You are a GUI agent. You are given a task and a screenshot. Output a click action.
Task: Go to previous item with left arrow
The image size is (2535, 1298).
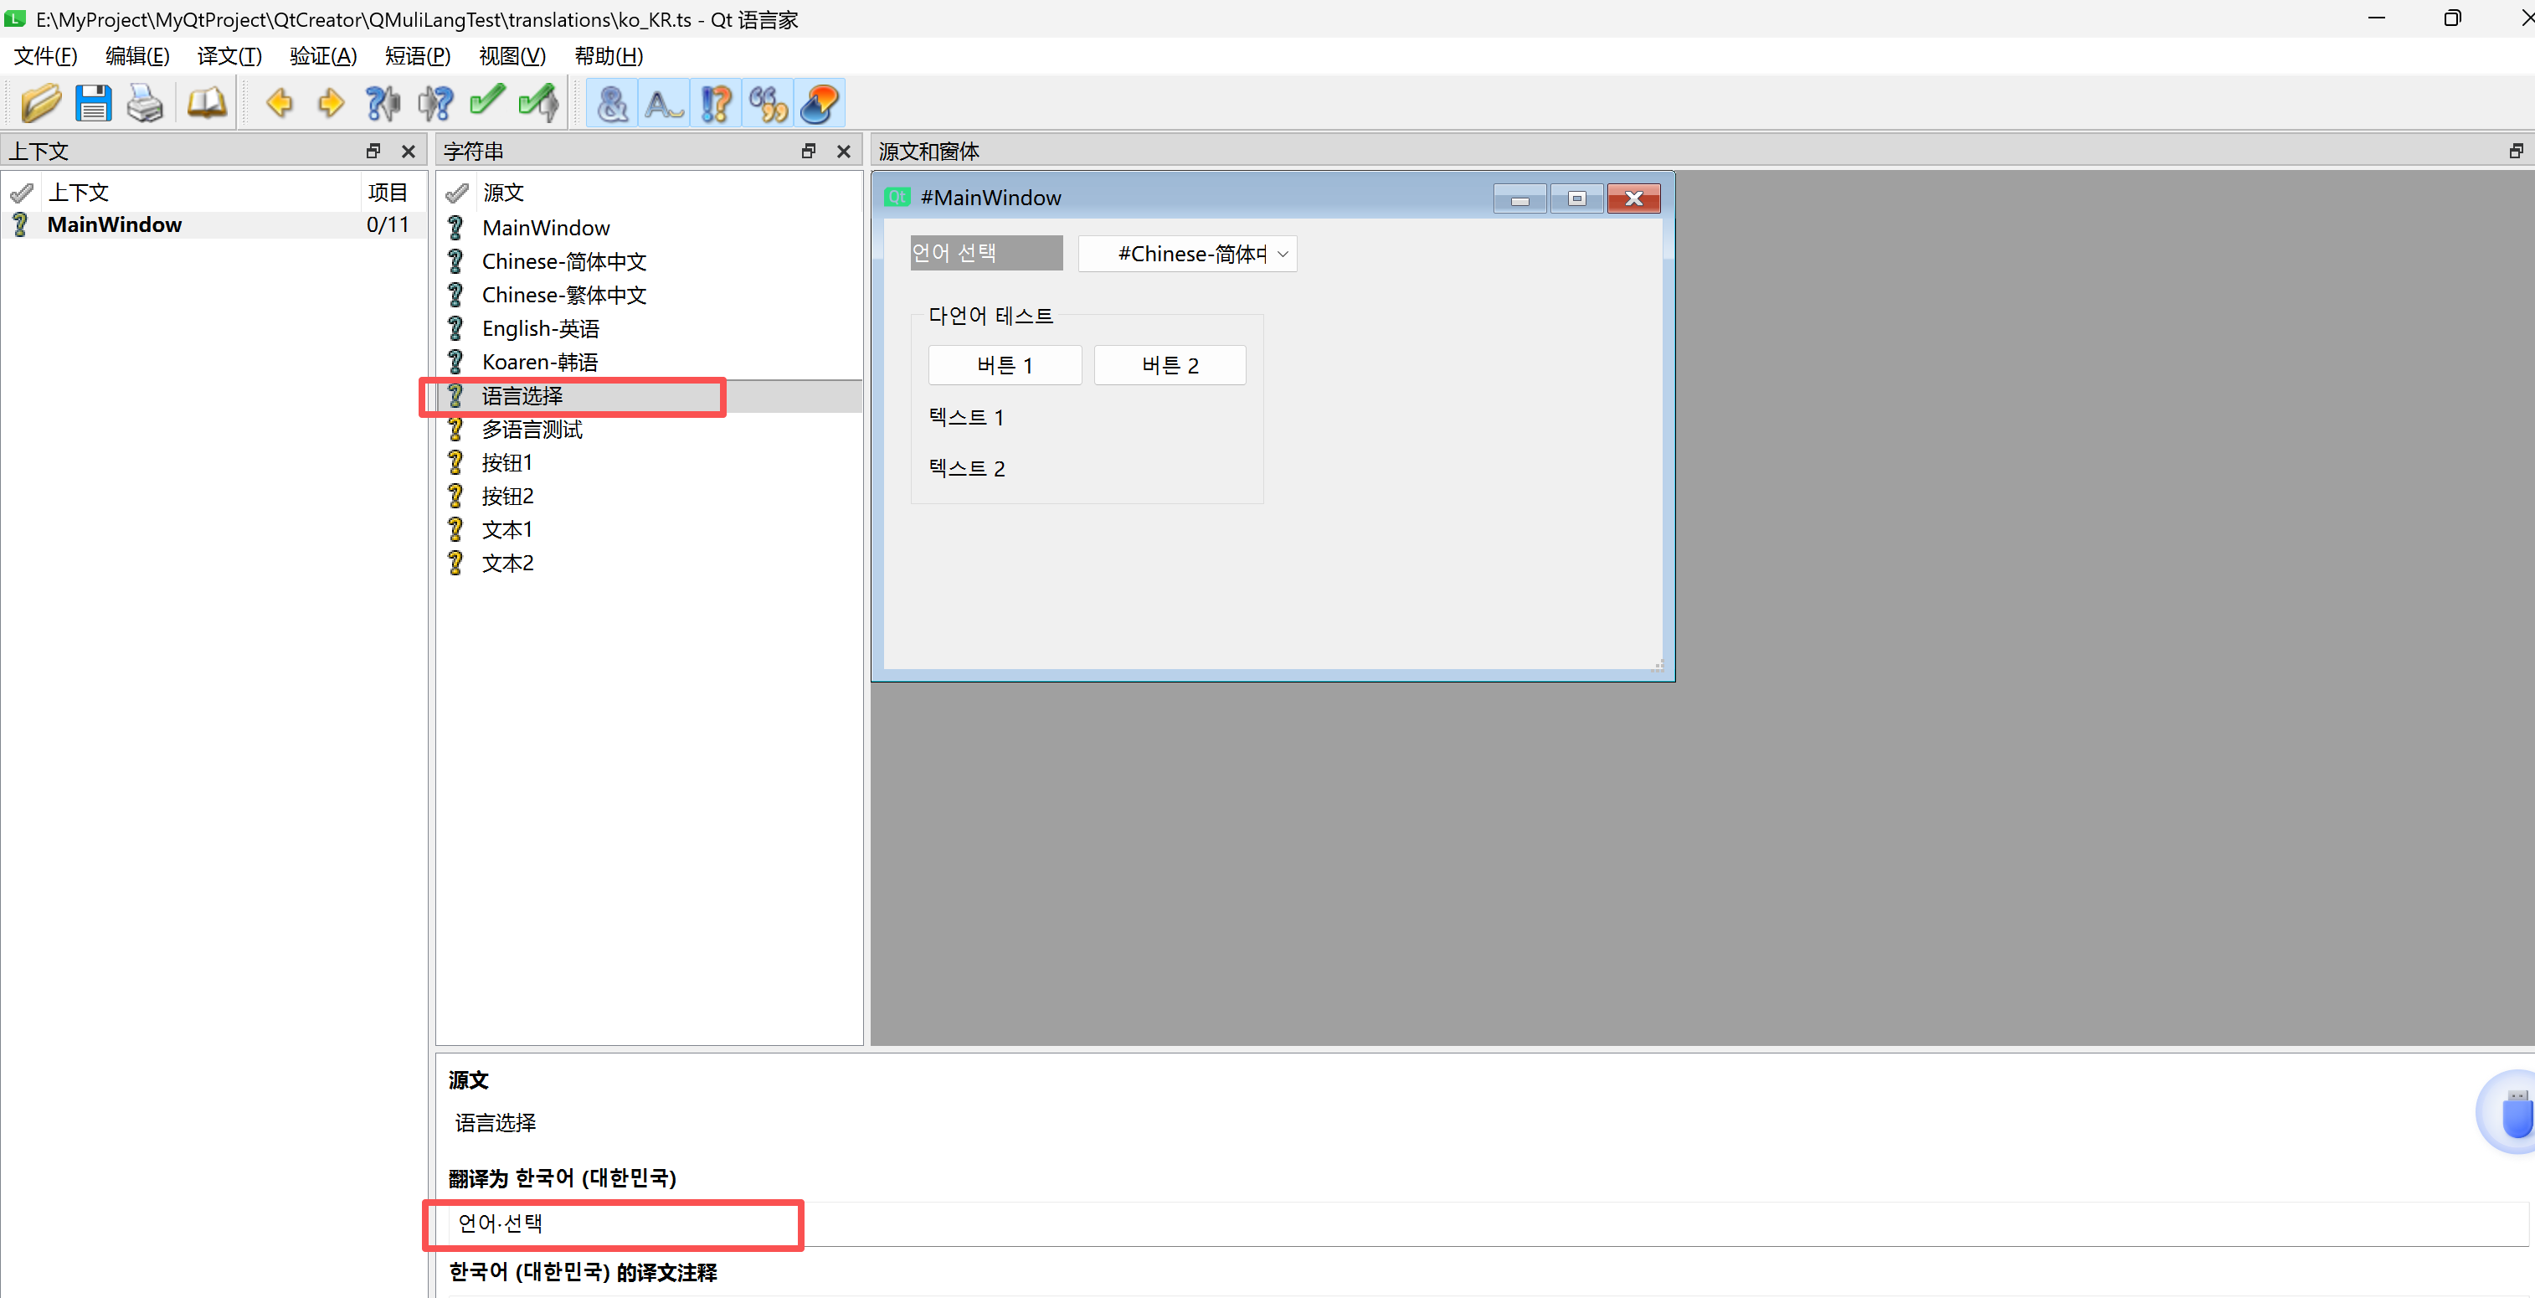pos(280,103)
